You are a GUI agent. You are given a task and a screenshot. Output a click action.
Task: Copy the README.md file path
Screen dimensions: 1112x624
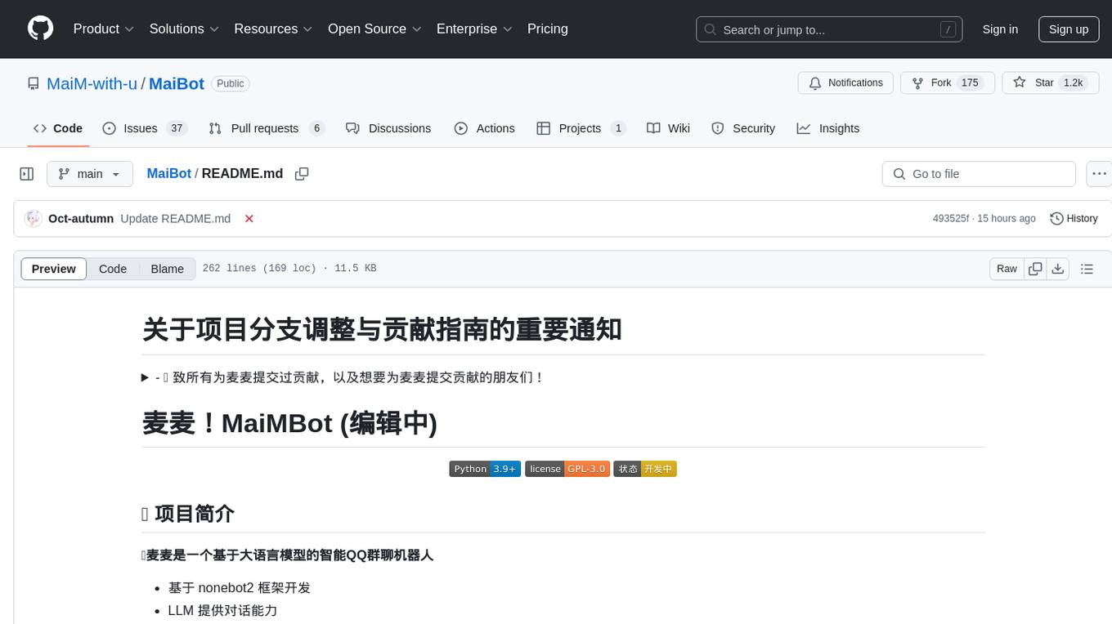coord(302,174)
